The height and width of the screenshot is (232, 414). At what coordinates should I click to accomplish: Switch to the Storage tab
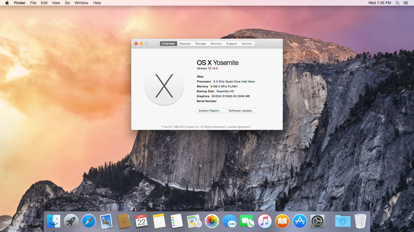coord(201,44)
